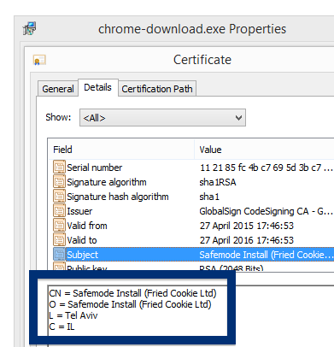Image resolution: width=334 pixels, height=347 pixels.
Task: Switch to the General tab
Action: coord(58,89)
